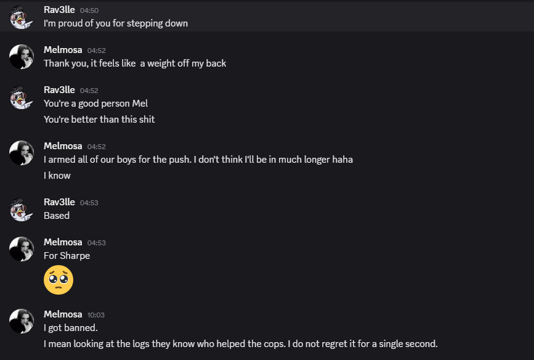Open Rav3lle username above "I'm proud of you"
This screenshot has width=534, height=360.
59,10
